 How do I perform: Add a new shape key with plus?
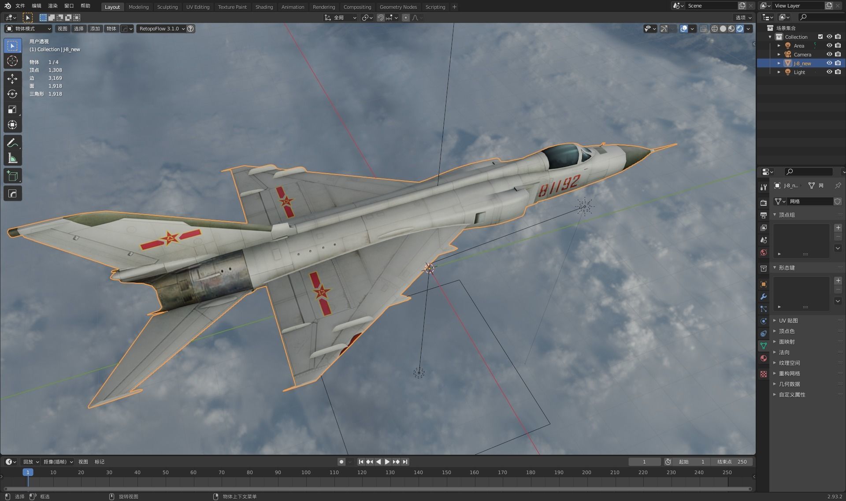click(x=838, y=281)
